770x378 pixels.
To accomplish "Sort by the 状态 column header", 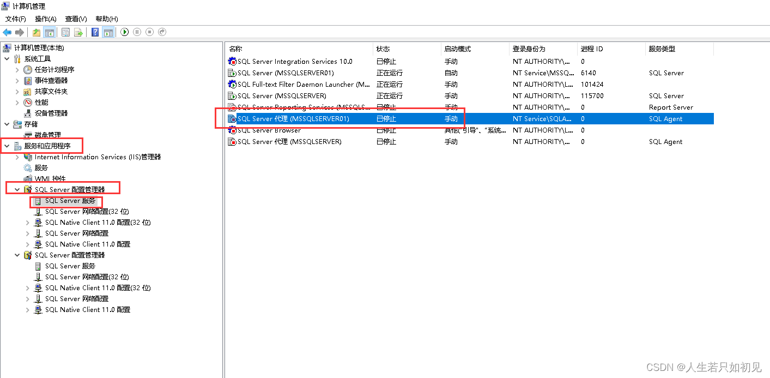I will 407,49.
